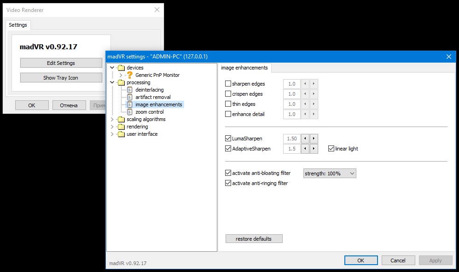Click OK in madVR settings
This screenshot has height=272, width=459.
point(361,260)
